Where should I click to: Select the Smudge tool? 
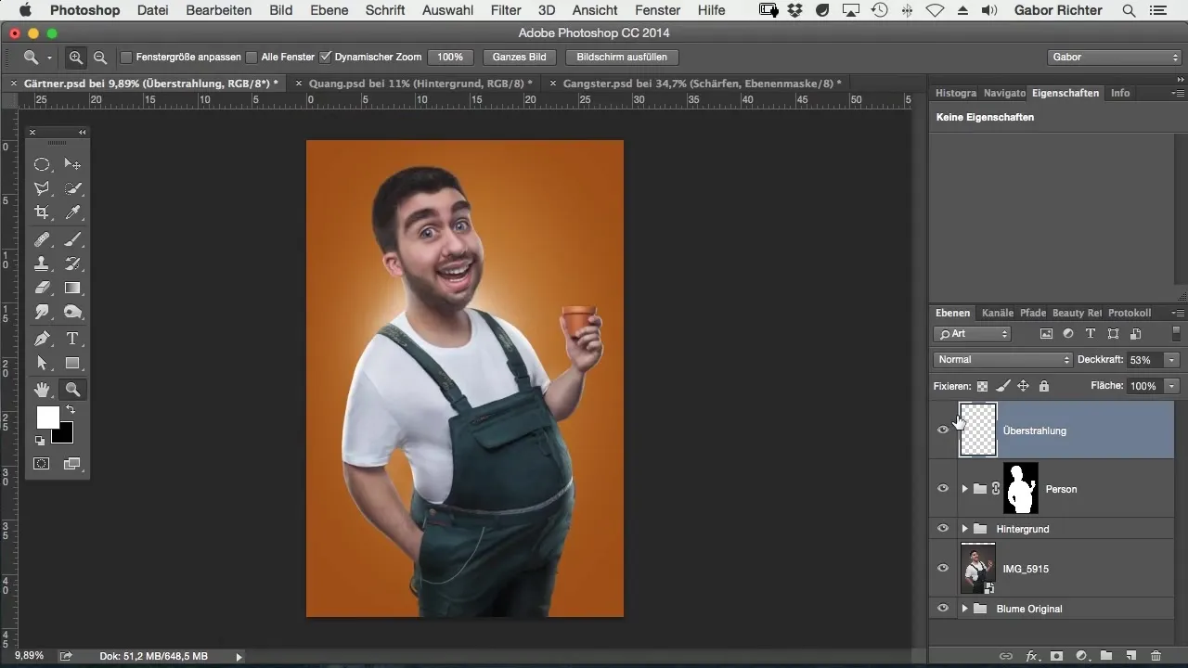tap(42, 312)
